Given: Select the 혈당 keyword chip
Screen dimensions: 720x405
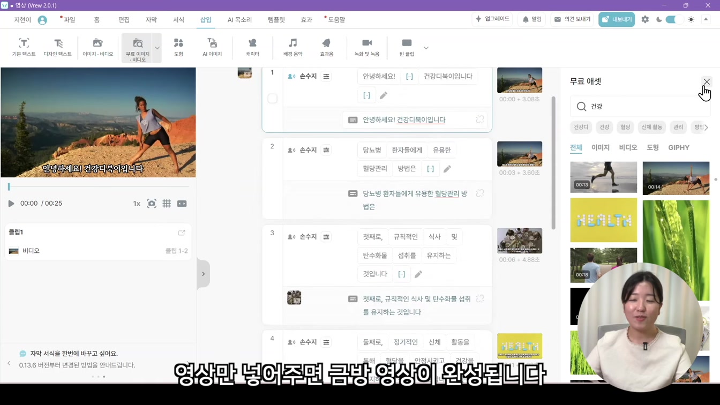Looking at the screenshot, I should (x=625, y=127).
